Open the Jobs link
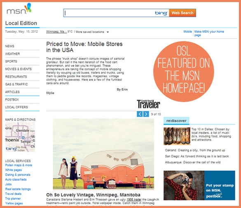Screen dimensions: 241x208 pos(8,184)
